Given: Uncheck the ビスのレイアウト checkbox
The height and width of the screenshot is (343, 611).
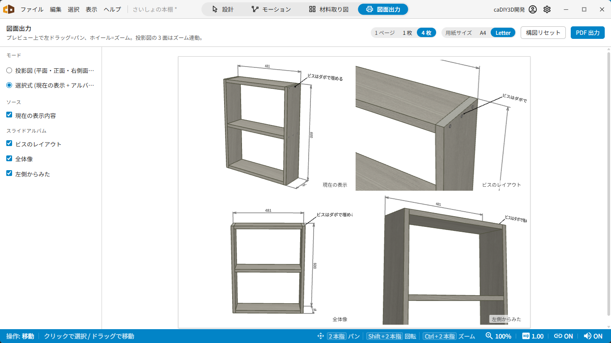Looking at the screenshot, I should click(x=9, y=144).
